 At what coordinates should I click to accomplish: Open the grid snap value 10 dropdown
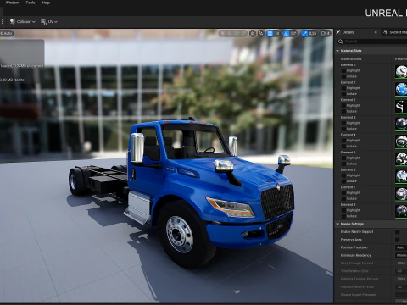(x=277, y=34)
